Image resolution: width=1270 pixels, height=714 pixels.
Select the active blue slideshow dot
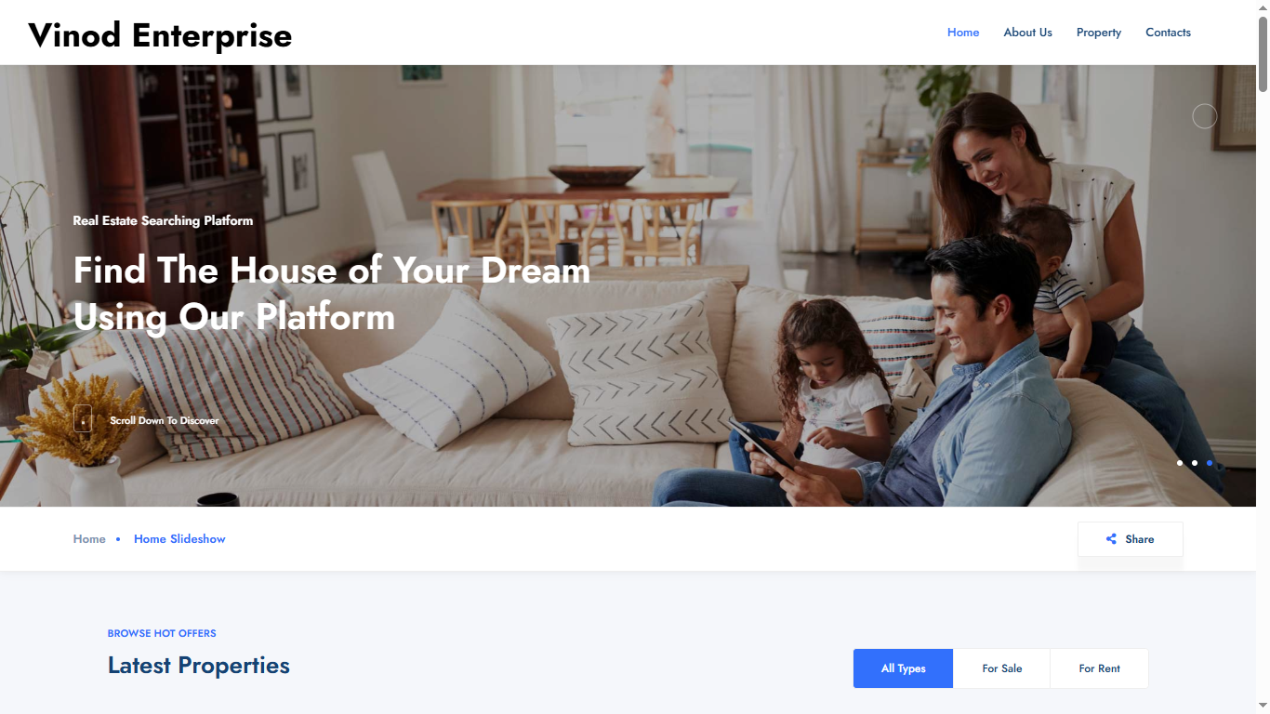click(1210, 463)
